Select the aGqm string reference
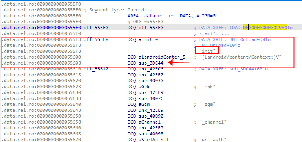Image resolution: width=302 pixels, height=142 pixels. click(x=144, y=104)
